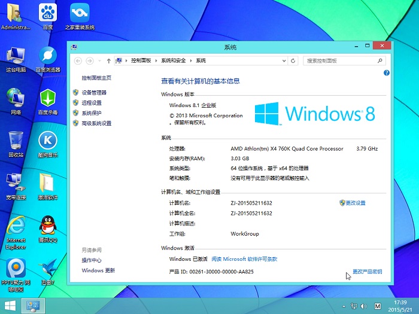Go up one level arrow

(108, 61)
